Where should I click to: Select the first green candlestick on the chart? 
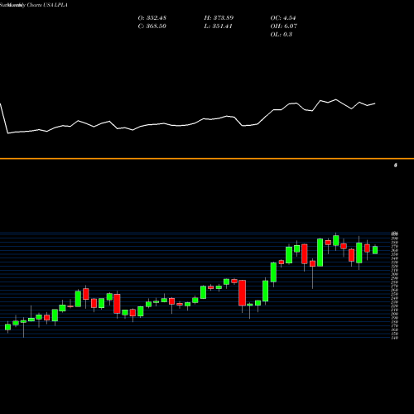pyautogui.click(x=7, y=327)
